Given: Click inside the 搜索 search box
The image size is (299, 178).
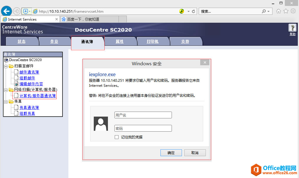Looking at the screenshot, I should pyautogui.click(x=231, y=12).
